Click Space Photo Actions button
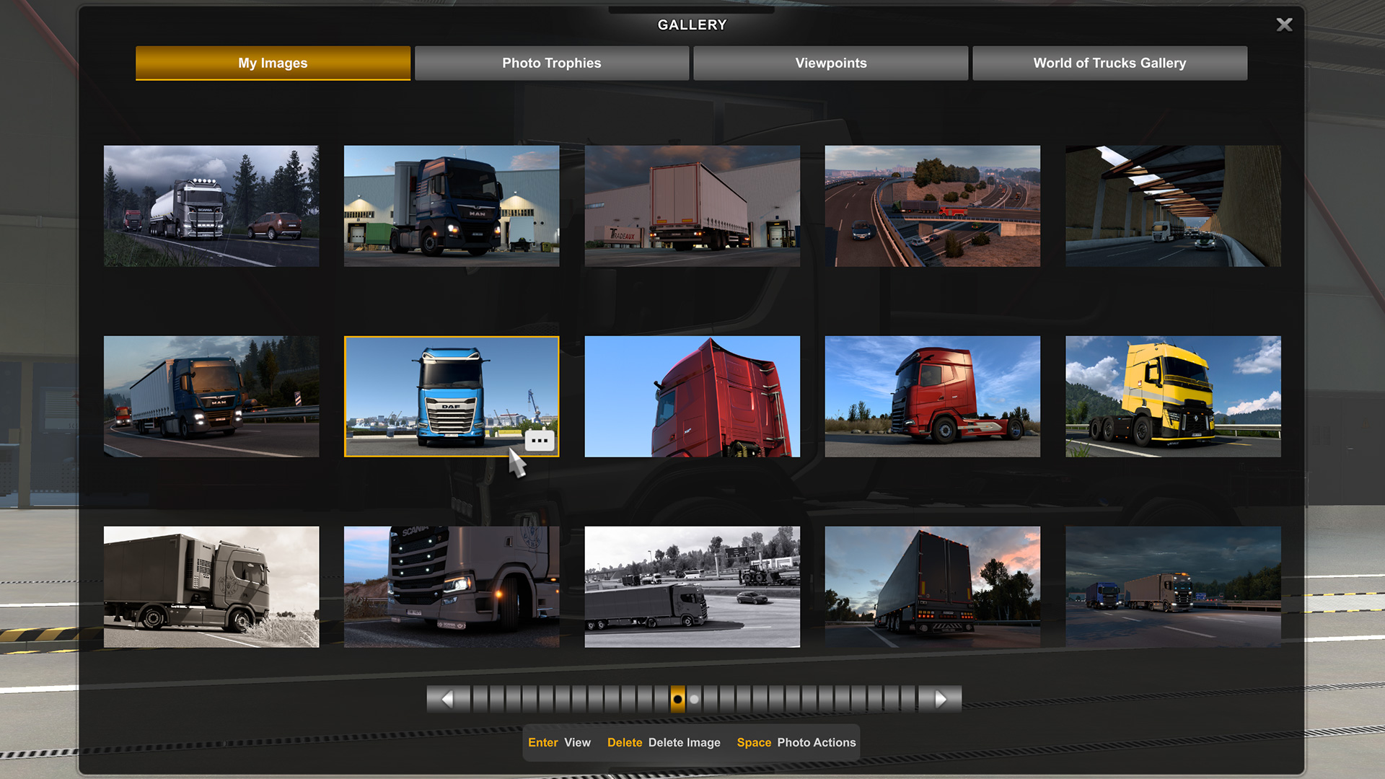 [x=796, y=742]
